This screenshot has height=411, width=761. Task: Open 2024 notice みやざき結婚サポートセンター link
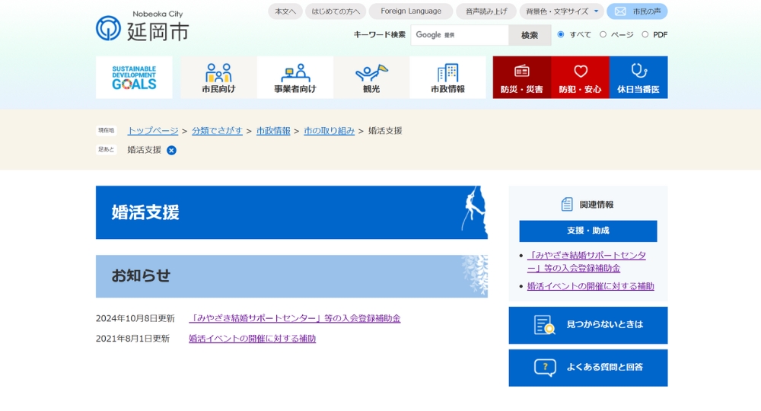(295, 318)
